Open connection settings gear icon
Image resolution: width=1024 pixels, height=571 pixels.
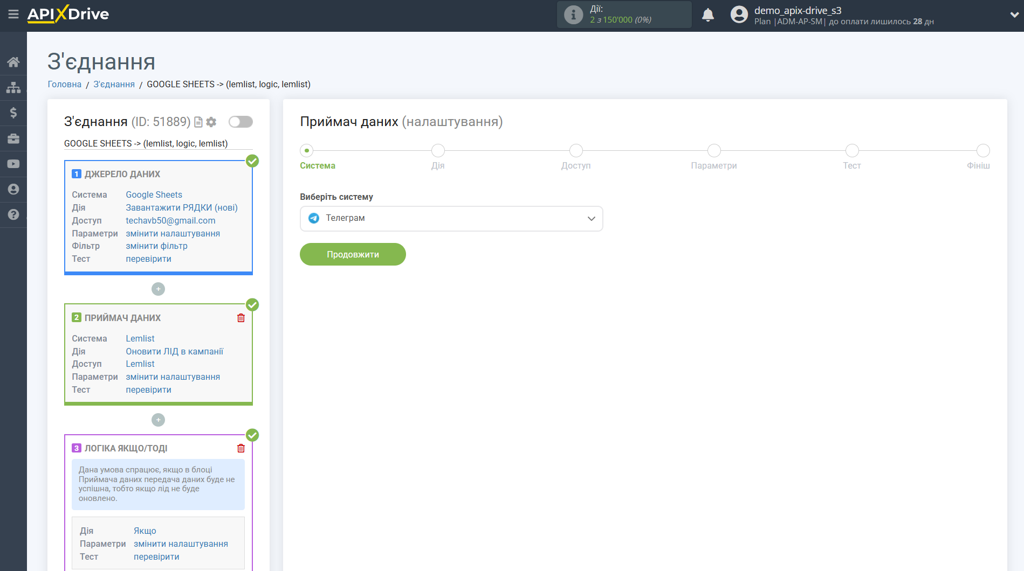coord(211,122)
